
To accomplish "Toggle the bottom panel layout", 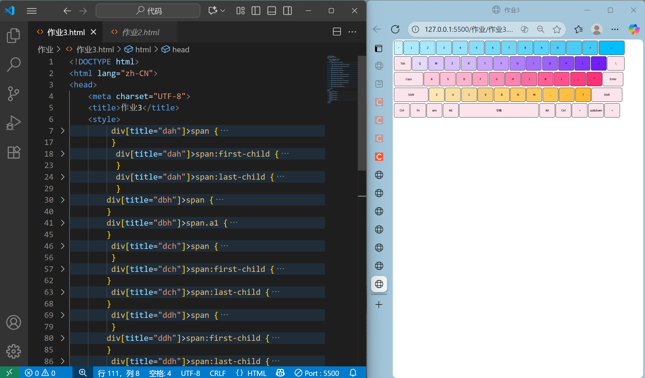I will 271,11.
